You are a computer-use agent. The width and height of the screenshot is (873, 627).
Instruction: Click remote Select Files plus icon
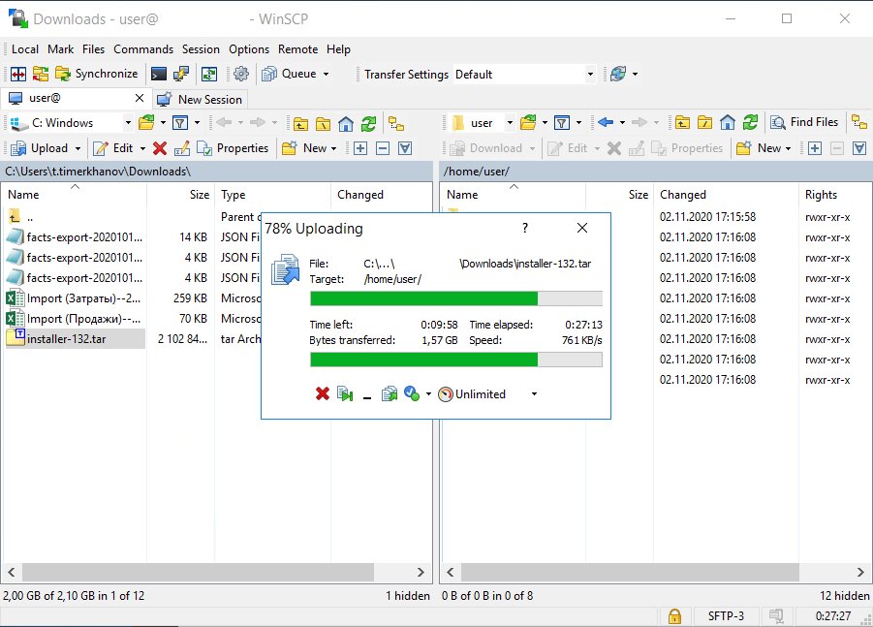click(x=815, y=148)
